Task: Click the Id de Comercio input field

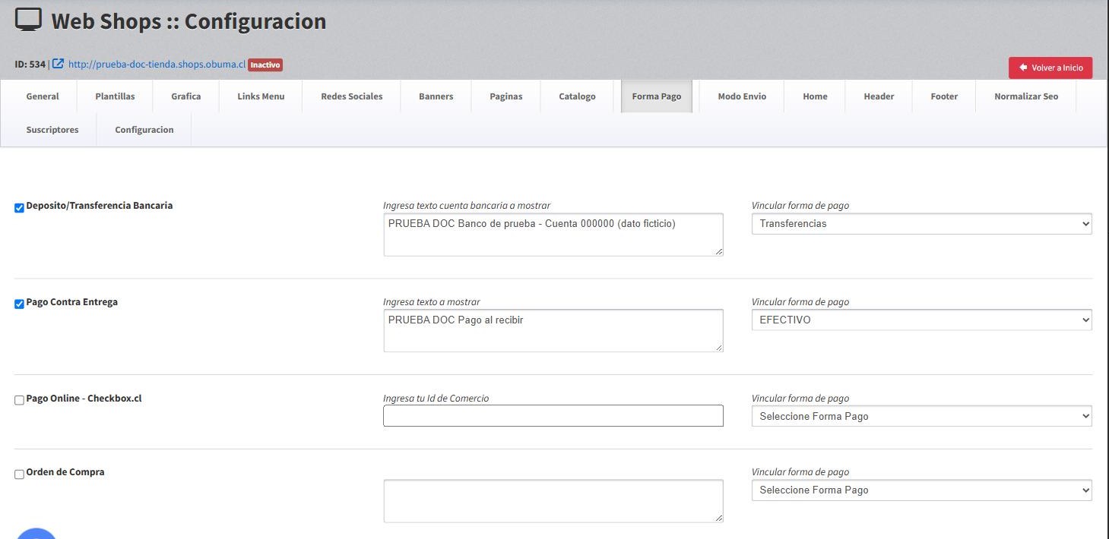Action: coord(553,416)
